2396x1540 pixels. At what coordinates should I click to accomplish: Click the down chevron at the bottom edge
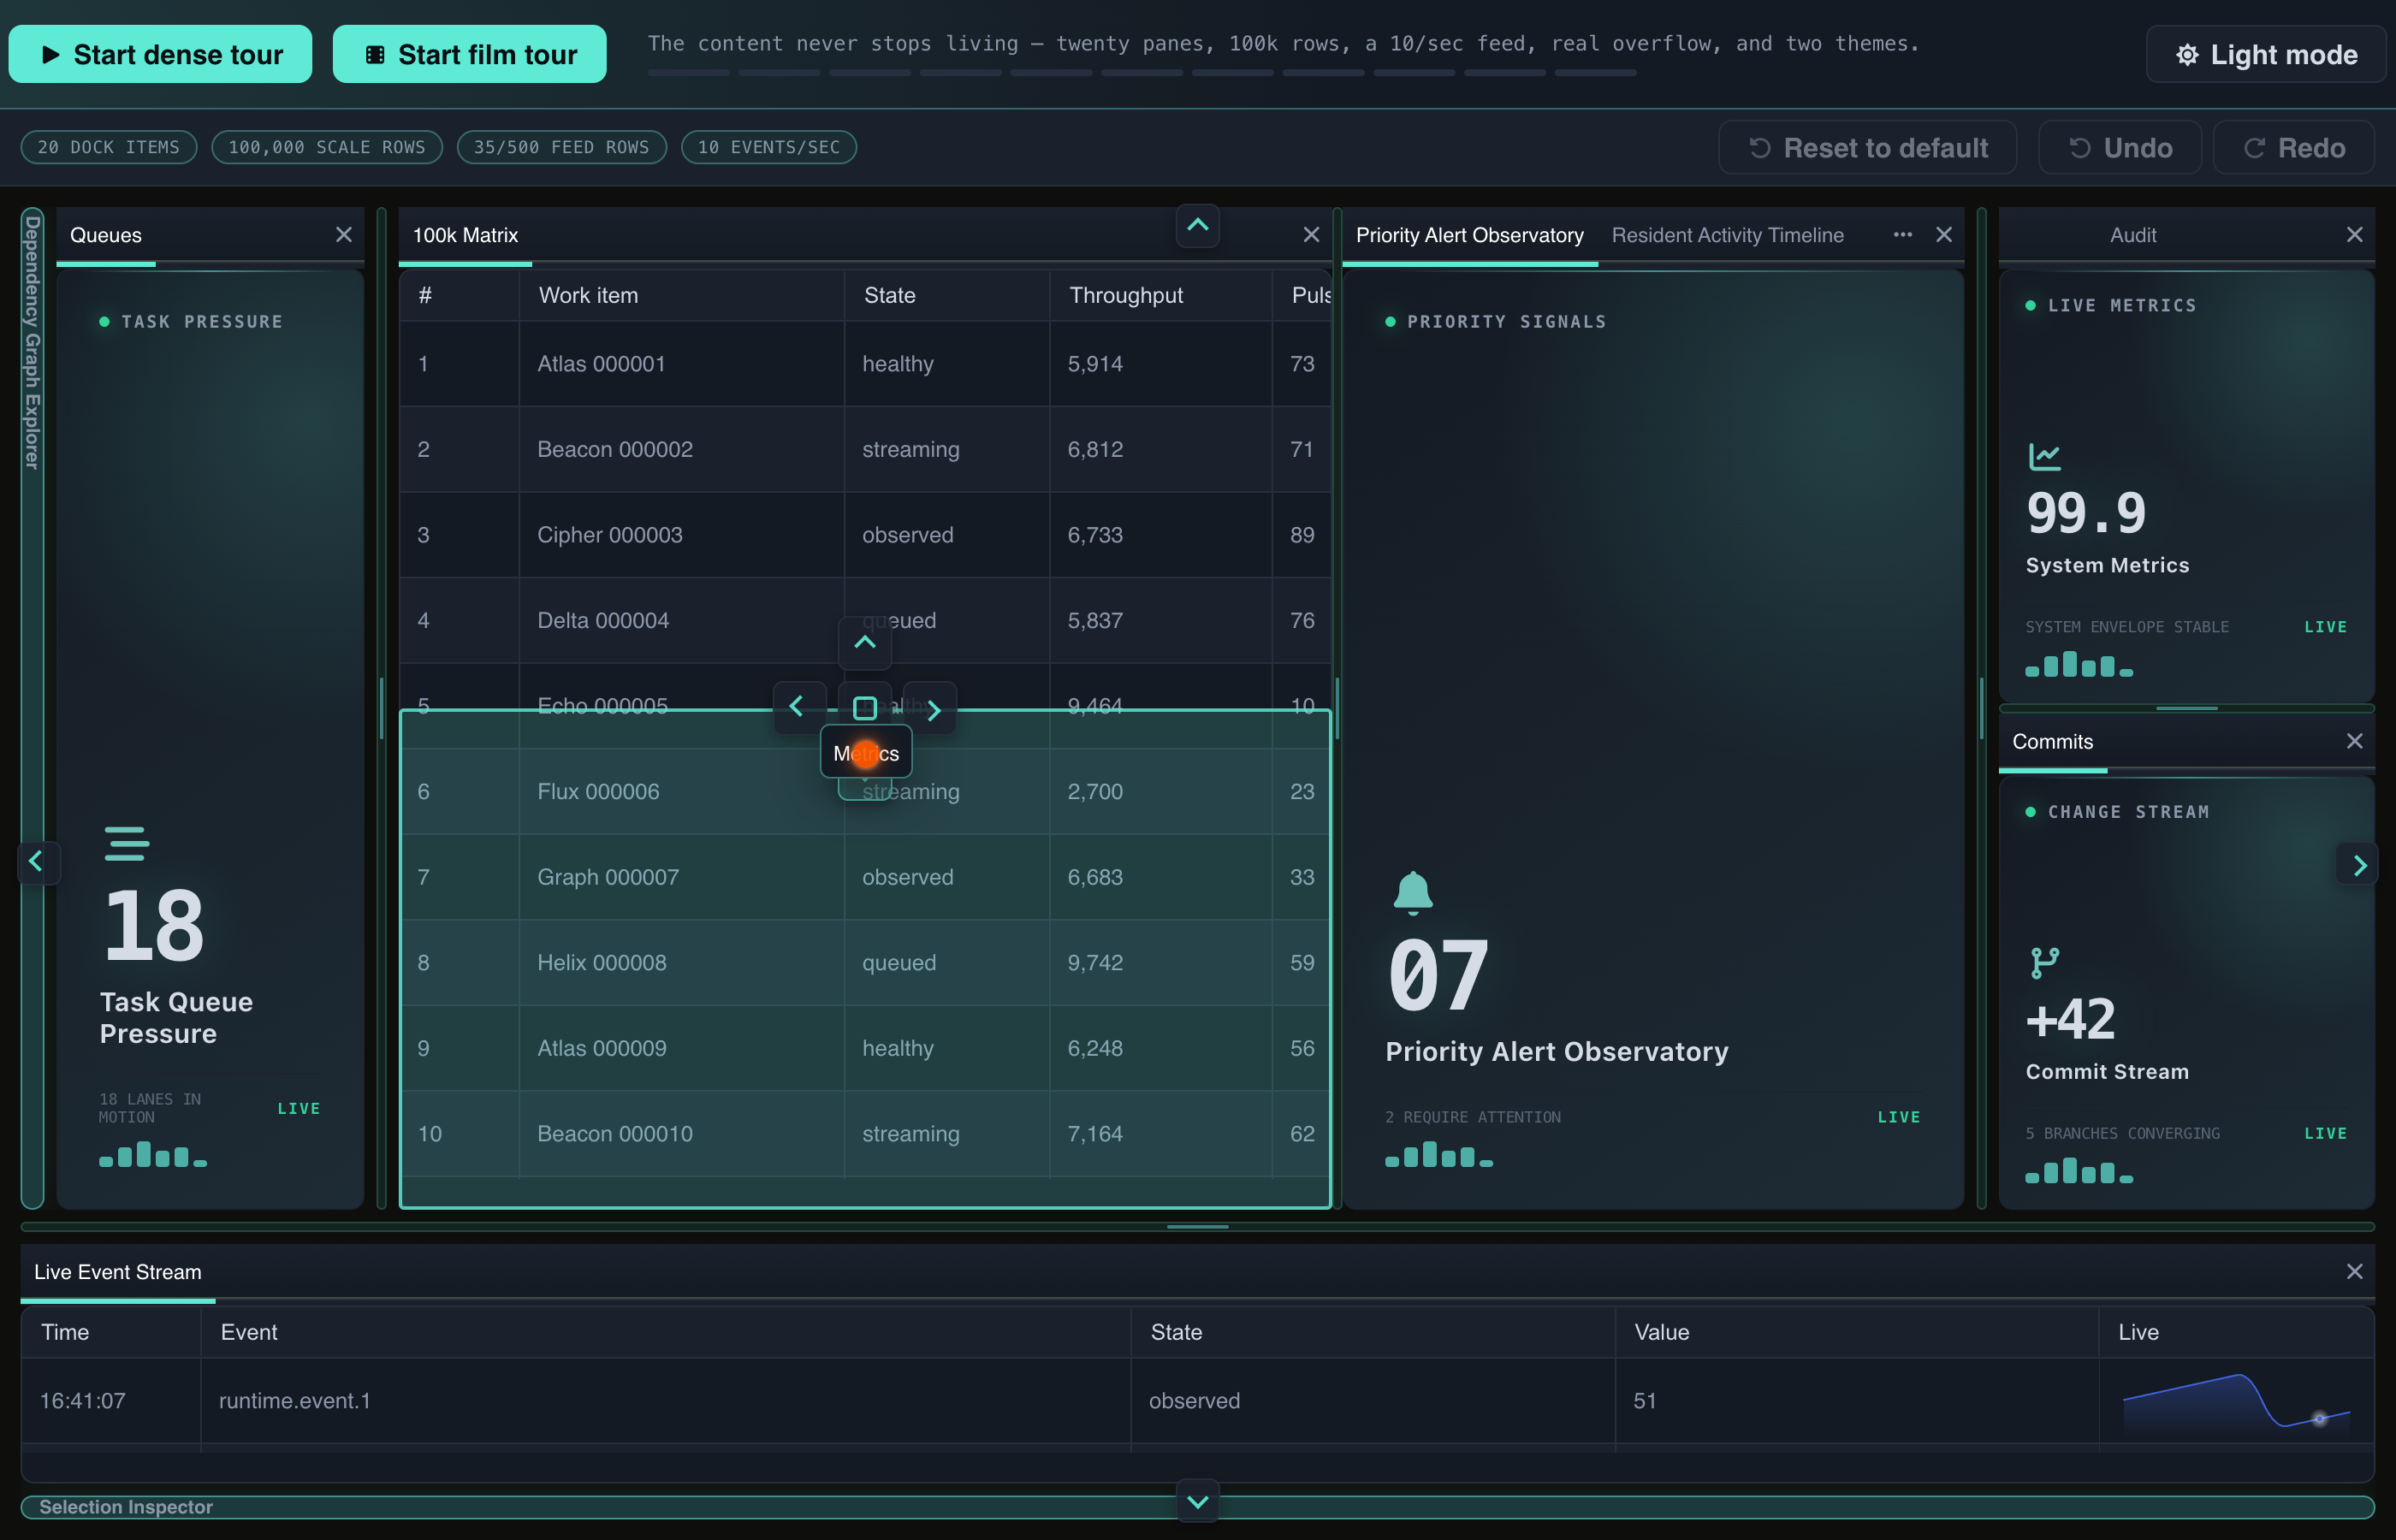coord(1197,1501)
